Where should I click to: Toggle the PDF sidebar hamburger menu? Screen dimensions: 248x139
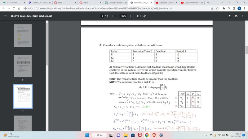pyautogui.click(x=5, y=16)
